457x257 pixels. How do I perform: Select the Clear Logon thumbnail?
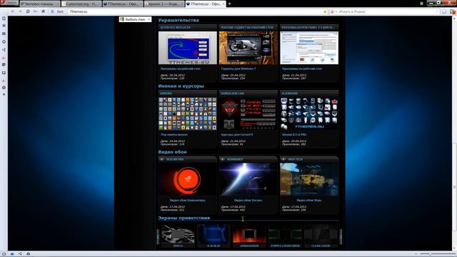coord(321,235)
